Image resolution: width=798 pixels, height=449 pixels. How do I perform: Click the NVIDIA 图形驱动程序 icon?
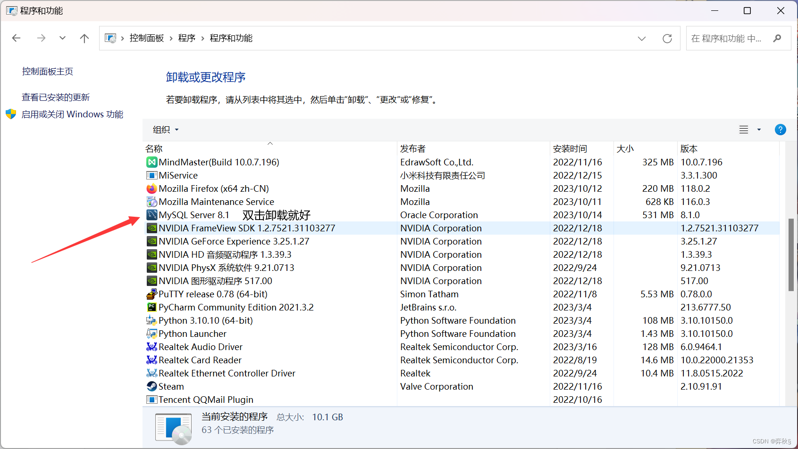point(151,281)
